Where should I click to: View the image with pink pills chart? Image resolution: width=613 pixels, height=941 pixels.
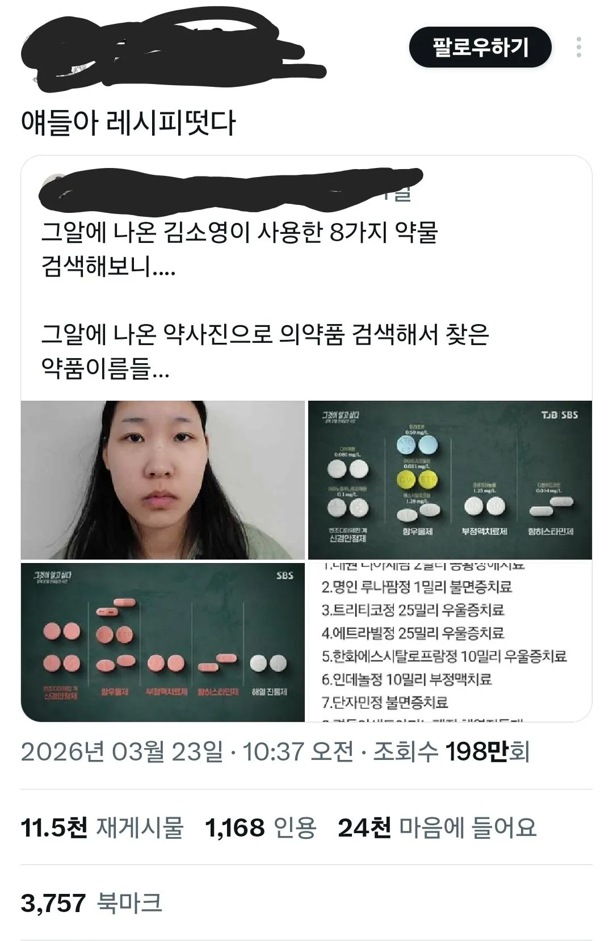(163, 642)
